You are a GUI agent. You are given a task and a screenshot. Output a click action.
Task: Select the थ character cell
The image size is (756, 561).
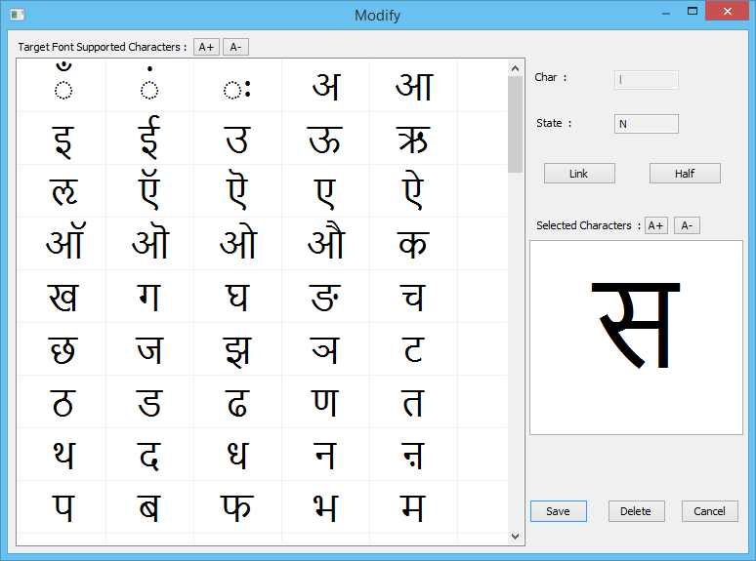[63, 454]
